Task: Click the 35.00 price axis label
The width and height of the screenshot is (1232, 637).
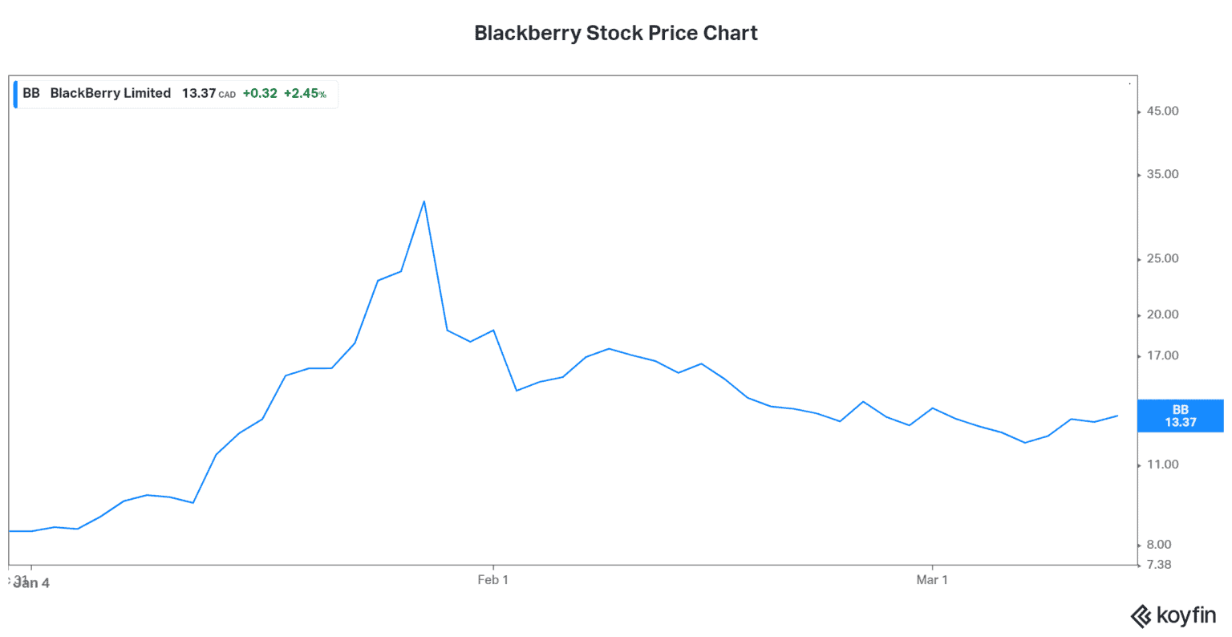Action: coord(1162,174)
